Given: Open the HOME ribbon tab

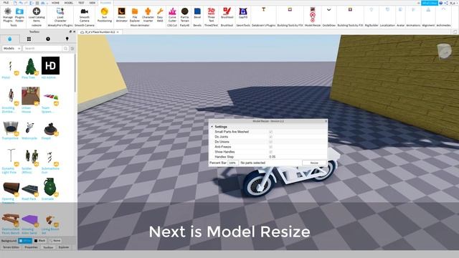Looking at the screenshot, I should click(x=55, y=3).
